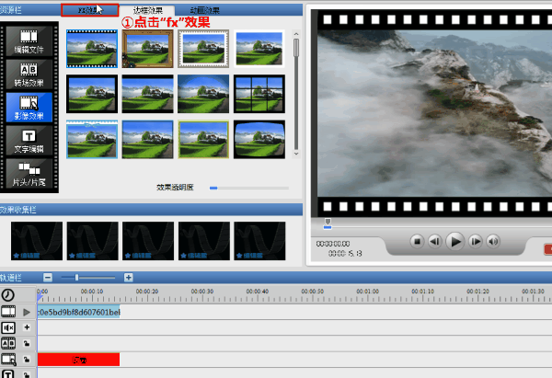Image resolution: width=552 pixels, height=378 pixels.
Task: Choose the solid black frame border thumbnail
Action: [92, 94]
